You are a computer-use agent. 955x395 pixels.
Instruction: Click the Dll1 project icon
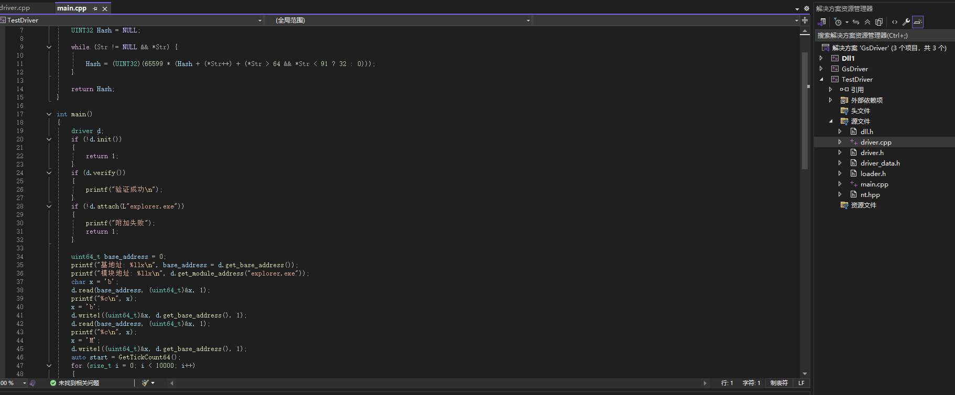[x=835, y=58]
